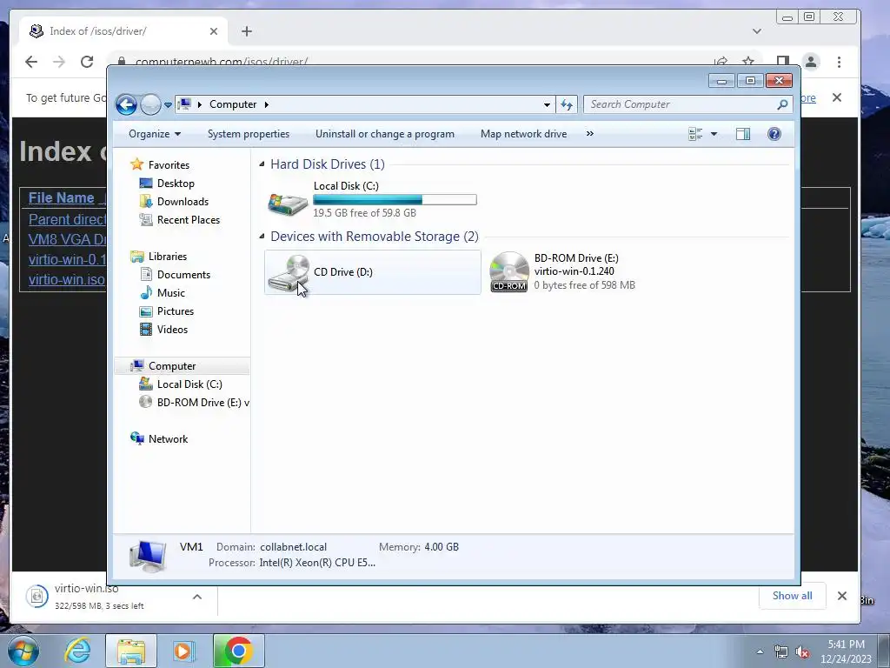Open Windows Media Player from taskbar
The width and height of the screenshot is (890, 668).
[x=183, y=651]
